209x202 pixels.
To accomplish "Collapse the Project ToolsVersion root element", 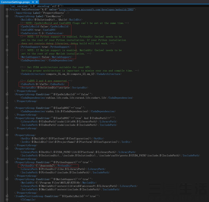I will tap(7, 10).
